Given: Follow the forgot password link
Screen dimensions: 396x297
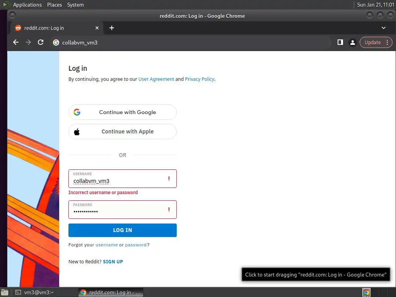Looking at the screenshot, I should point(136,245).
